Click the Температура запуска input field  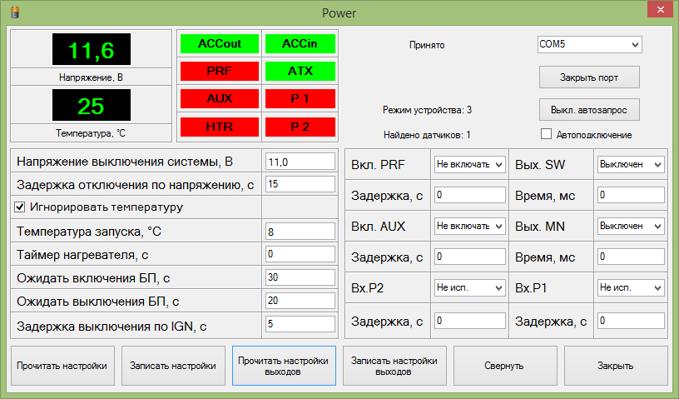[x=300, y=232]
